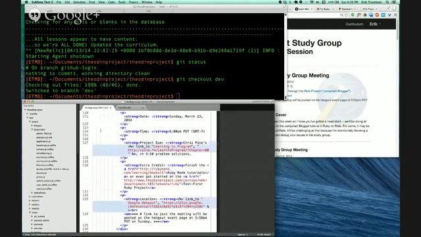The image size is (421, 237).
Task: Collapse the javascripts folder
Action: [x=32, y=130]
